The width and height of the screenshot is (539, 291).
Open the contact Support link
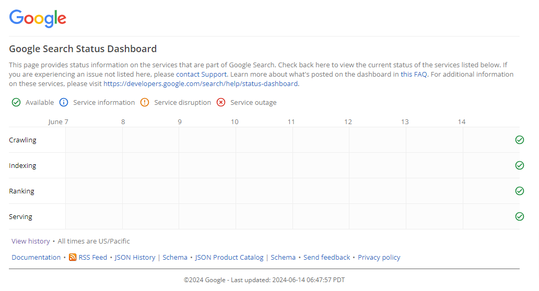tap(201, 74)
